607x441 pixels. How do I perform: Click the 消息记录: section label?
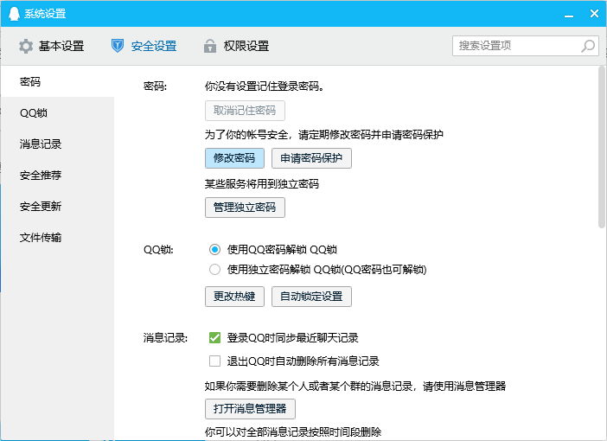(165, 337)
